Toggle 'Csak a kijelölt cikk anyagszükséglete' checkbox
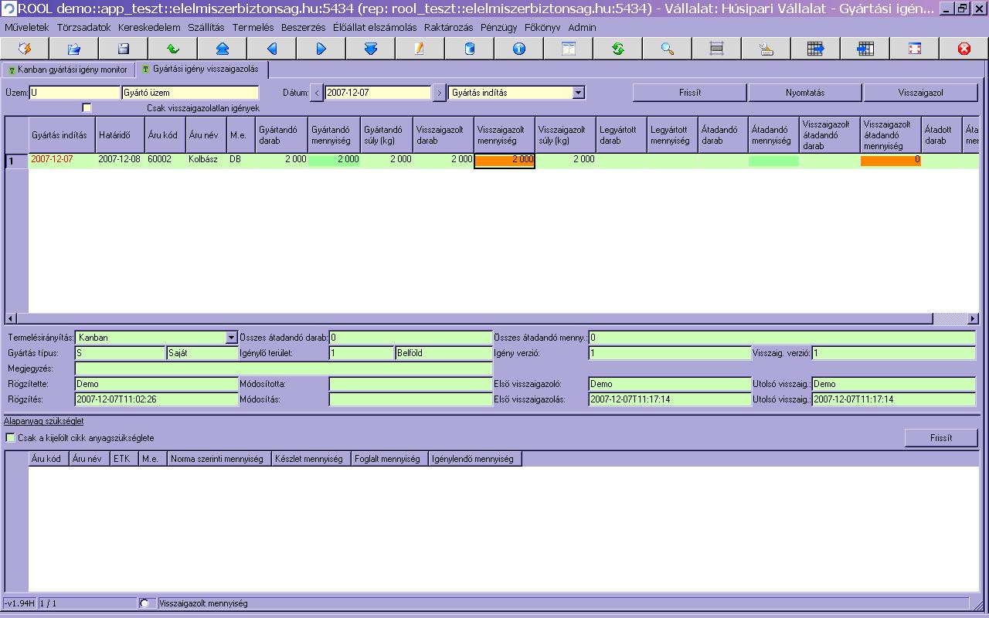Viewport: 989px width, 618px height. [11, 438]
